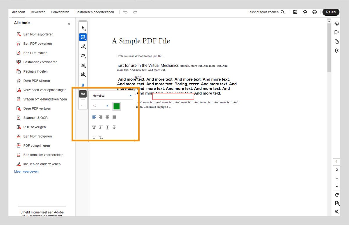This screenshot has height=225, width=349.
Task: Click the pin toolbar icon
Action: (83, 85)
